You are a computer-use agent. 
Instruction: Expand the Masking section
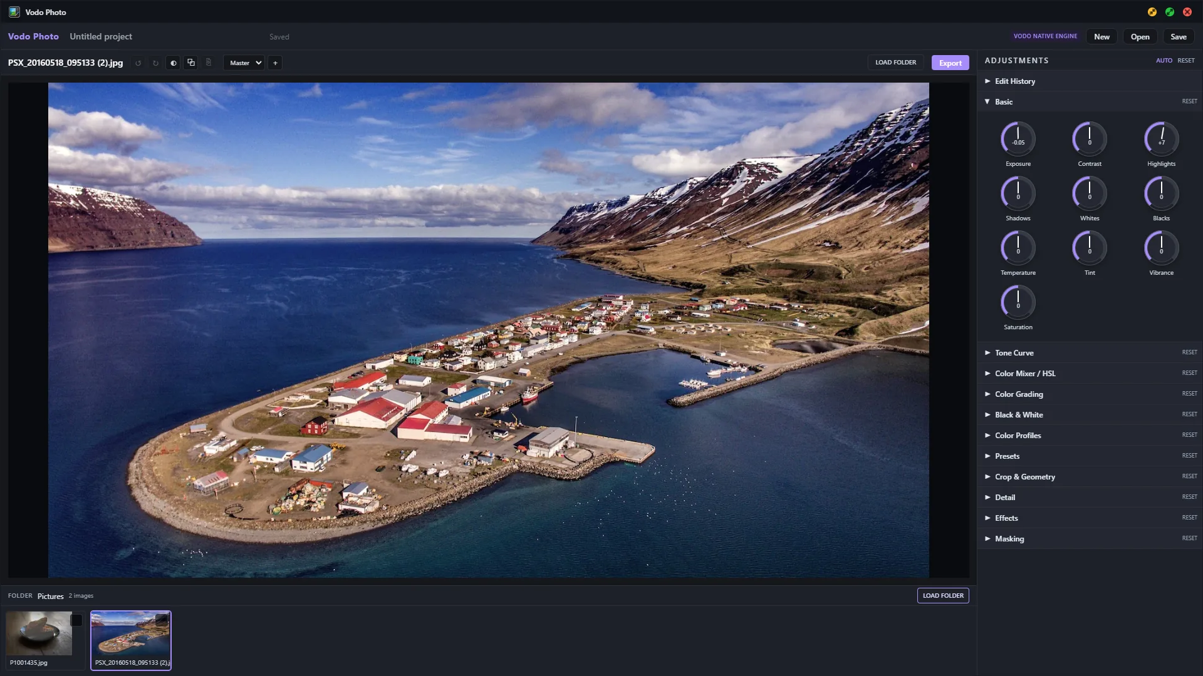(x=1090, y=539)
